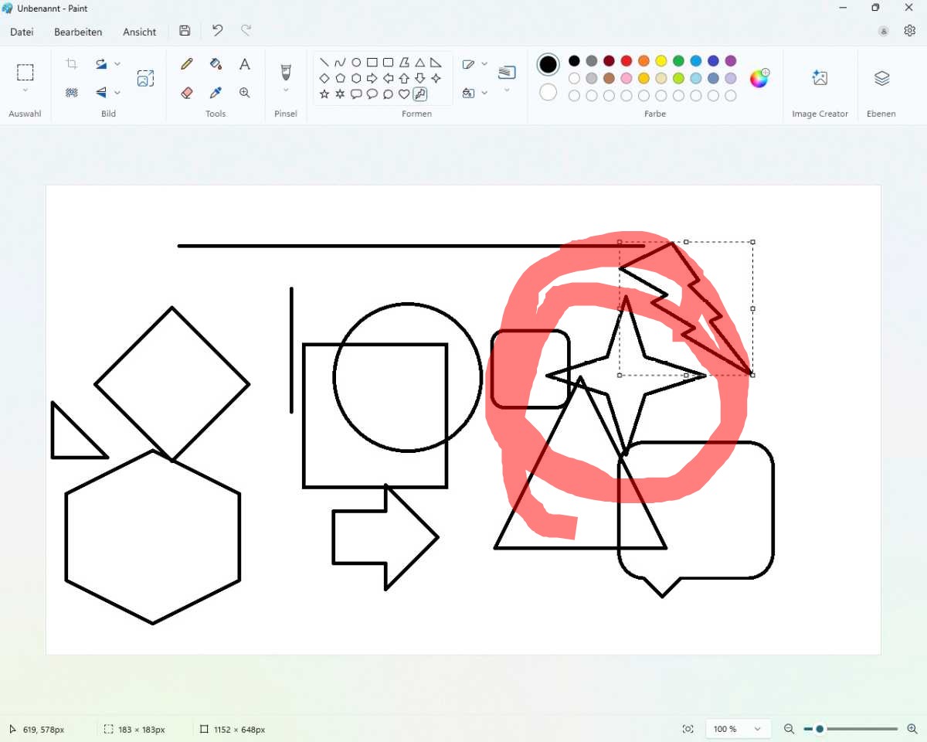Select the Text tool
927x742 pixels.
244,64
